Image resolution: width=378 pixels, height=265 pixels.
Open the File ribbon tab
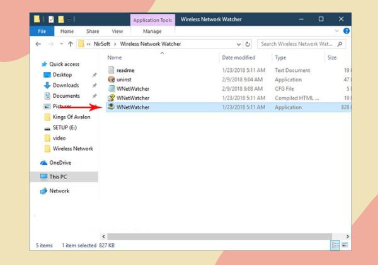coord(42,32)
